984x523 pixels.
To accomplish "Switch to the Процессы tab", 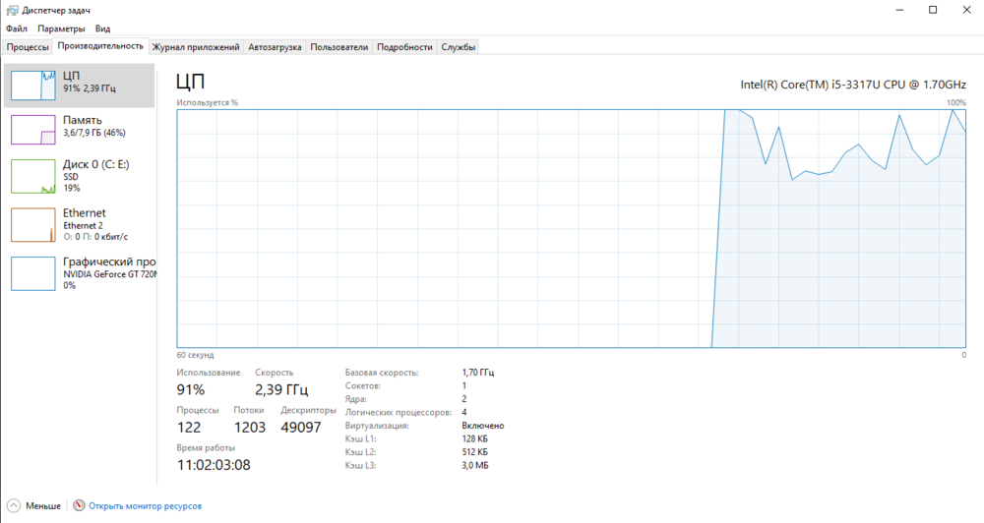I will [x=28, y=47].
